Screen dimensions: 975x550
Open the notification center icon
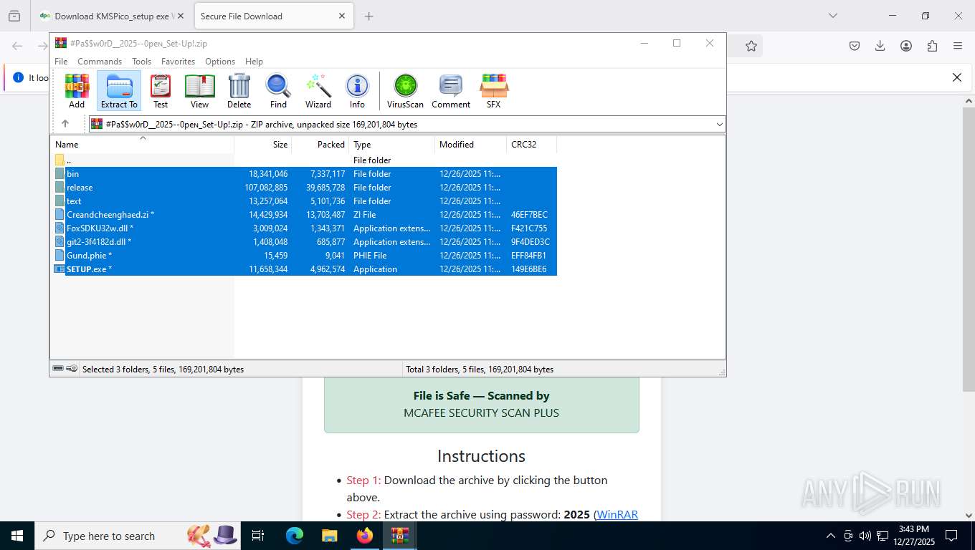click(x=951, y=536)
